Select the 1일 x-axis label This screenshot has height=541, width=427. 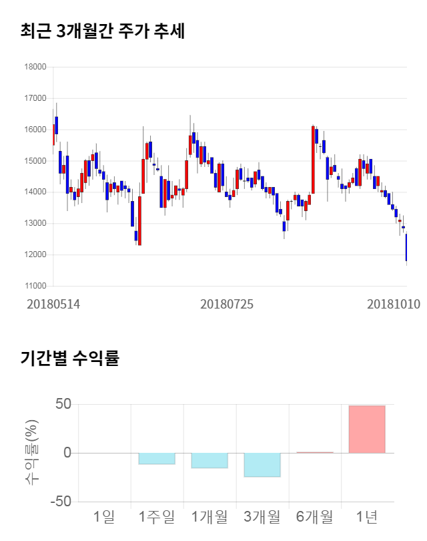pyautogui.click(x=104, y=516)
